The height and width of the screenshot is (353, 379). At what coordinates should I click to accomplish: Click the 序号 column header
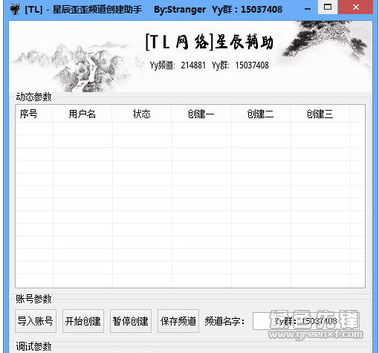coord(34,114)
